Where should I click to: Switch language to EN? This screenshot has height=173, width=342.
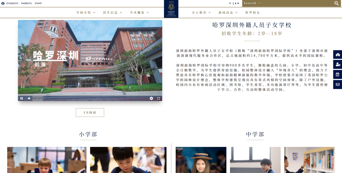pos(237,3)
